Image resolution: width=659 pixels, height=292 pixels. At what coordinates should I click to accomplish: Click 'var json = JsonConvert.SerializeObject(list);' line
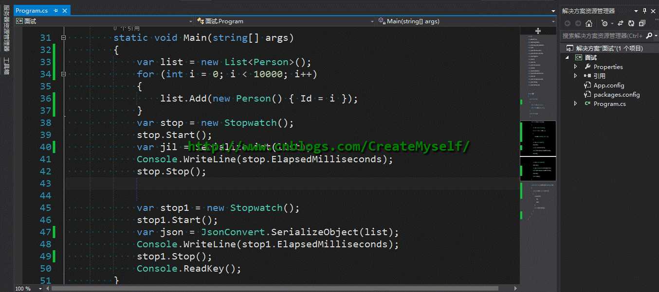(x=268, y=232)
